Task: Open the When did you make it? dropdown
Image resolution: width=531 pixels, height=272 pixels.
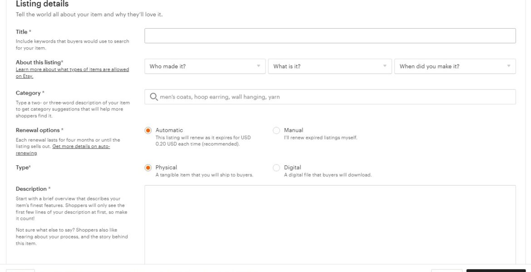Action: click(x=454, y=66)
